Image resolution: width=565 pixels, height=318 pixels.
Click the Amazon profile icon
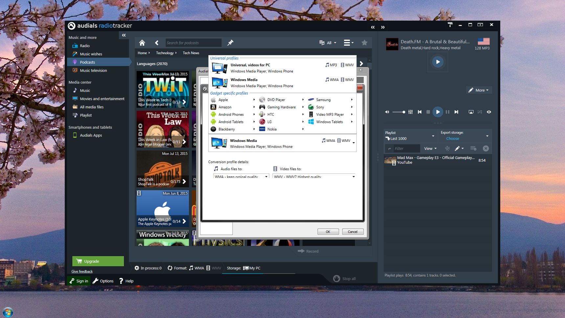pos(213,107)
